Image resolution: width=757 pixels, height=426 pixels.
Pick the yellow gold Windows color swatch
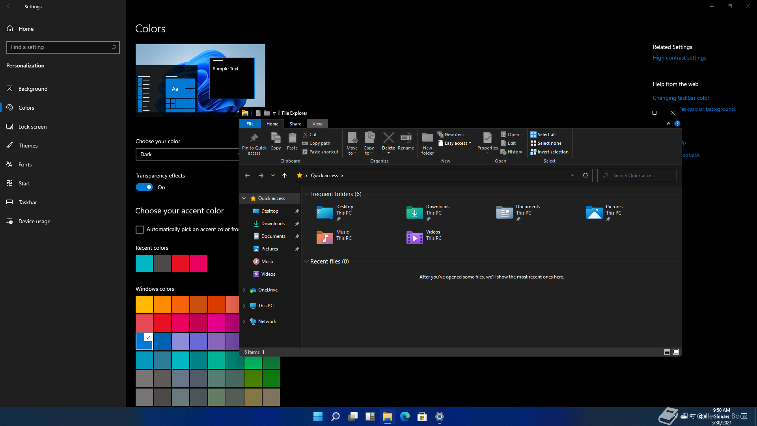click(144, 305)
